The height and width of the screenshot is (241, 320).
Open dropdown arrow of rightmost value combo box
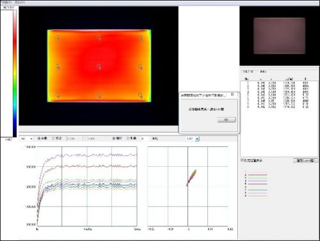[x=197, y=139]
